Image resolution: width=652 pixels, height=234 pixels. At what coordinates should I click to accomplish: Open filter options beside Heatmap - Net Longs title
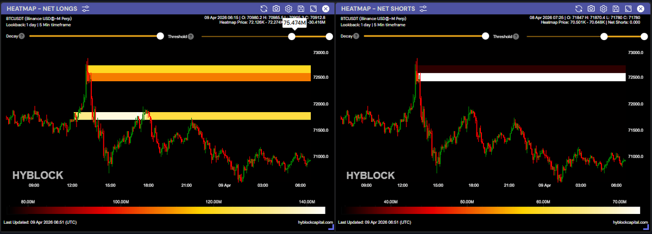point(86,9)
